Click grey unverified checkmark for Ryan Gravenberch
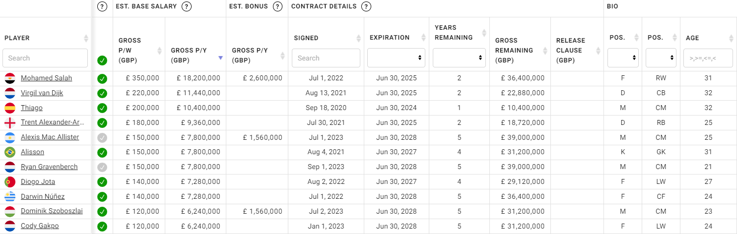This screenshot has height=234, width=737. pos(102,167)
